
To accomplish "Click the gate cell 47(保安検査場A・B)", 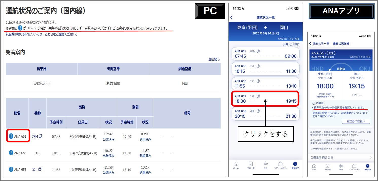I will pos(83,170).
